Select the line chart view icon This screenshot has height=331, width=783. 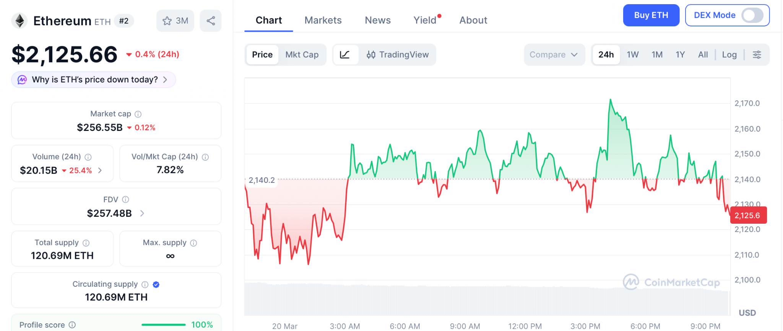tap(345, 55)
